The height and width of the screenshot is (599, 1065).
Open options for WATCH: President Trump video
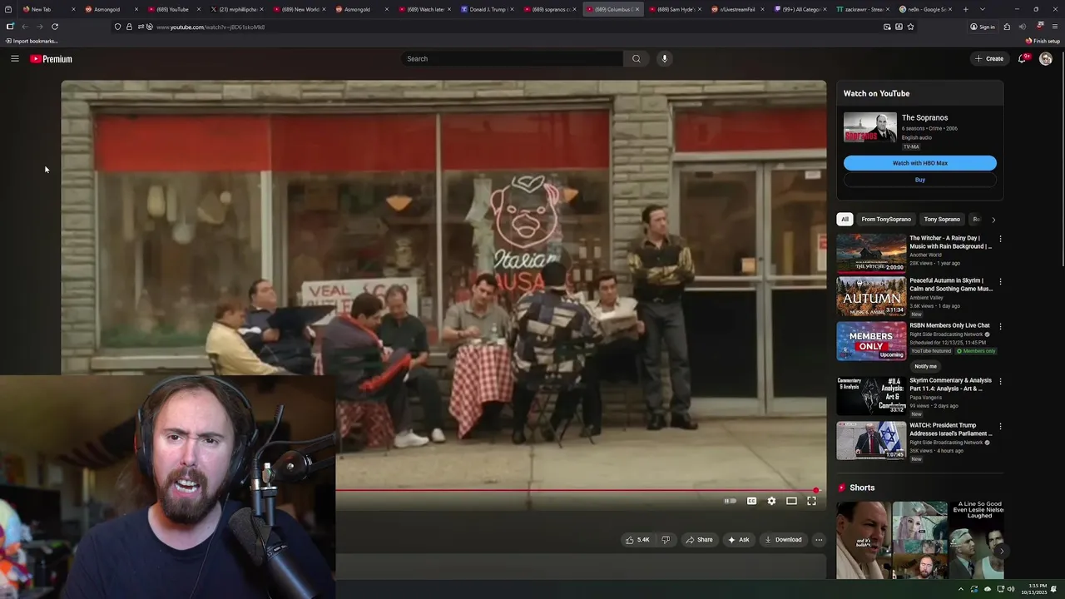click(1000, 426)
